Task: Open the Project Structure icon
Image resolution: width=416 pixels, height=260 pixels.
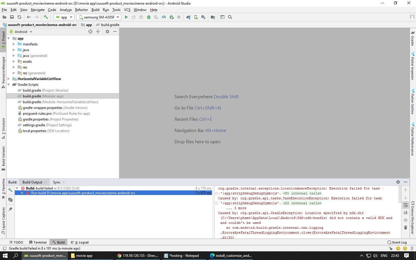Action: coord(213,17)
